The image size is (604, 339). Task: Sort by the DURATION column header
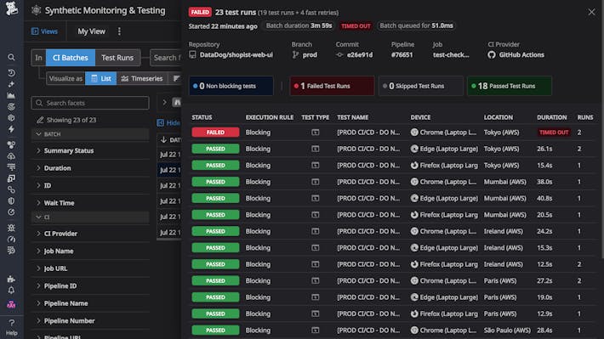tap(551, 117)
